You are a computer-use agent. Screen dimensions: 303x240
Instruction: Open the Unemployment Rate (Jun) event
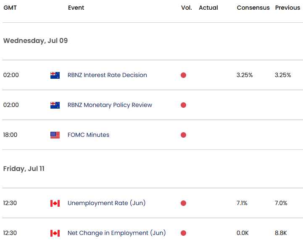click(x=106, y=203)
